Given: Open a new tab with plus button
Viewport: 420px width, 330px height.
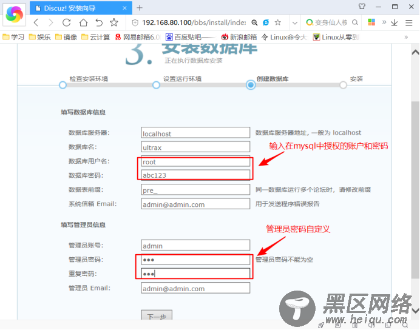Looking at the screenshot, I should (x=139, y=8).
